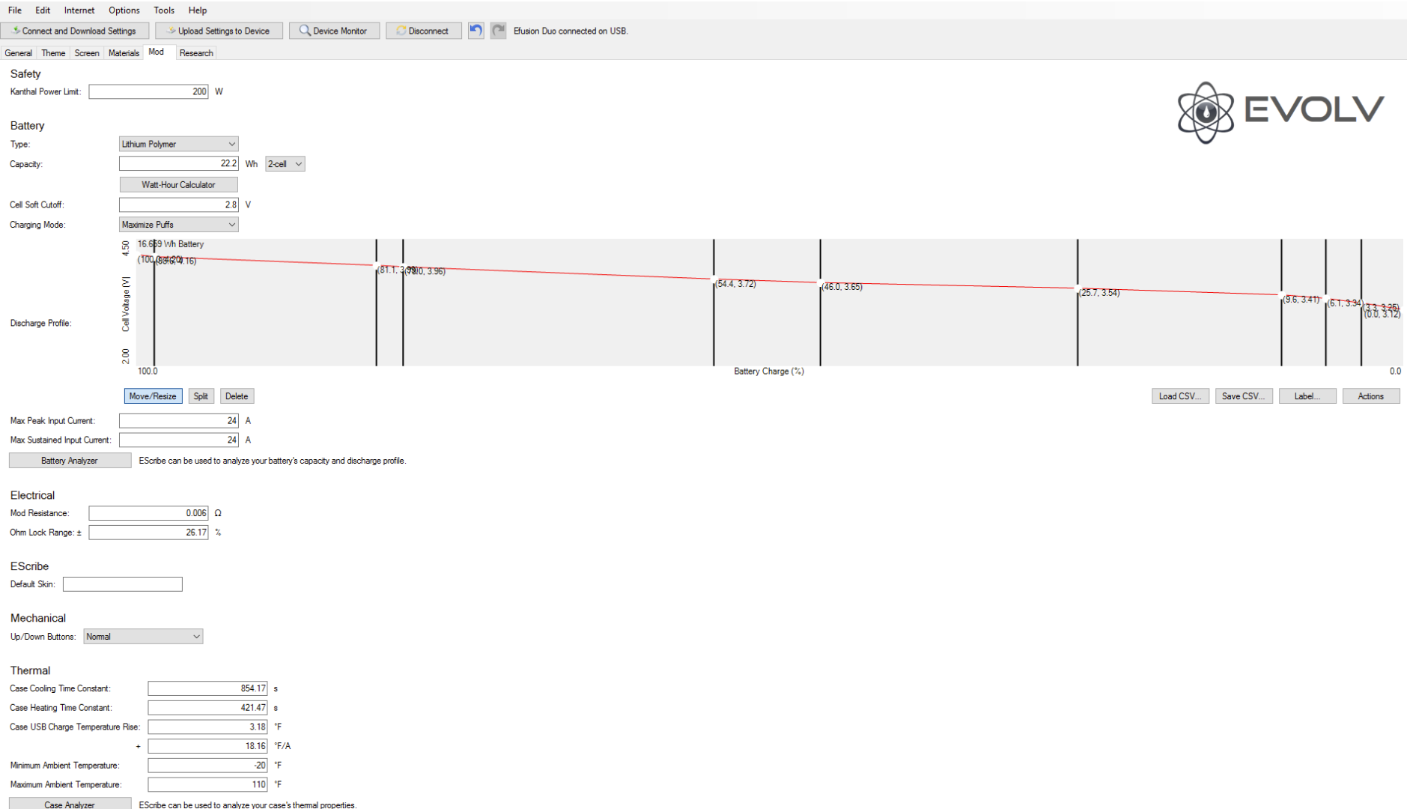Toggle Move/Resize mode for discharge profile

click(x=153, y=396)
